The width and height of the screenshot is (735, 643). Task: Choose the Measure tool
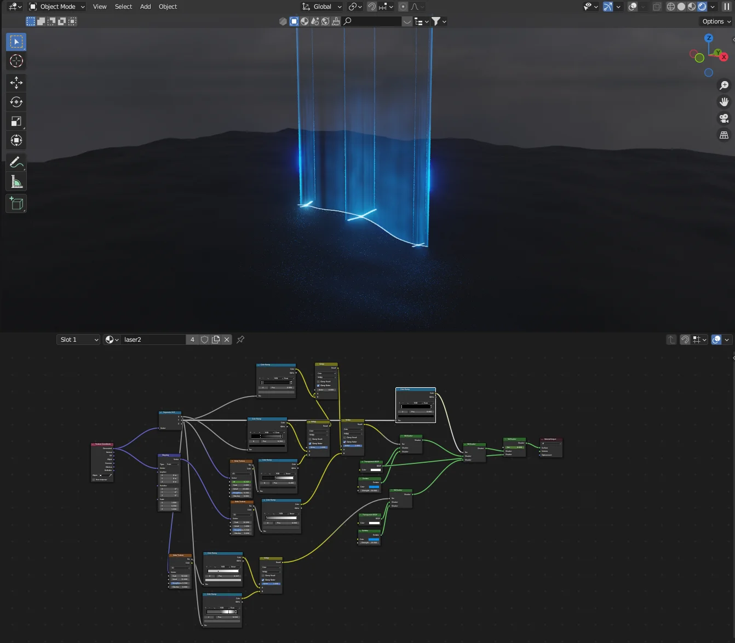pyautogui.click(x=16, y=181)
